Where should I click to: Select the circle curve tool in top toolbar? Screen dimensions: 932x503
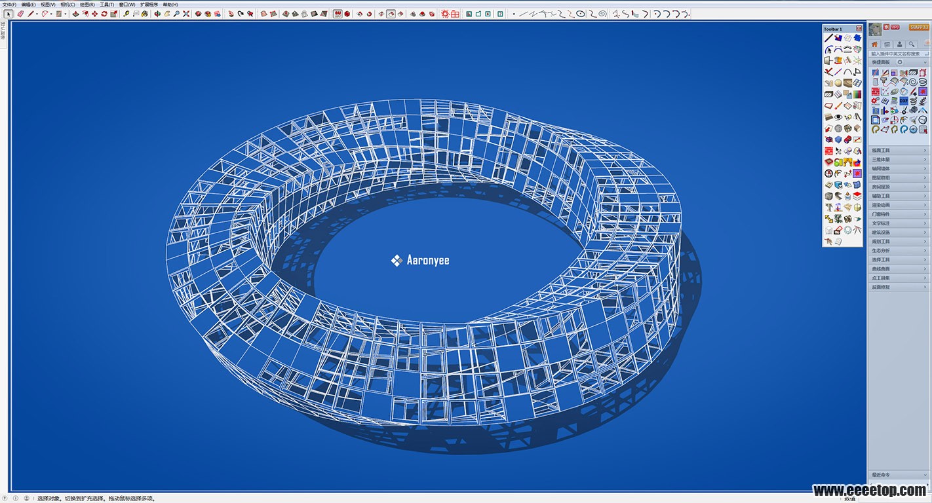pyautogui.click(x=580, y=14)
